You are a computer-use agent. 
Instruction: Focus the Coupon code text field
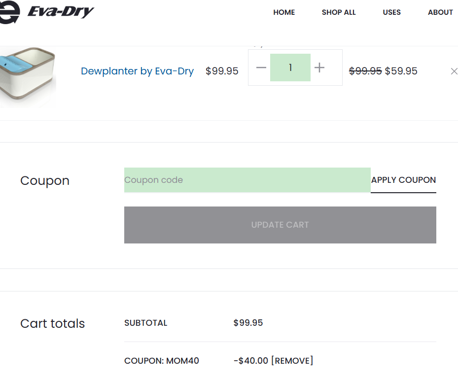pos(247,180)
